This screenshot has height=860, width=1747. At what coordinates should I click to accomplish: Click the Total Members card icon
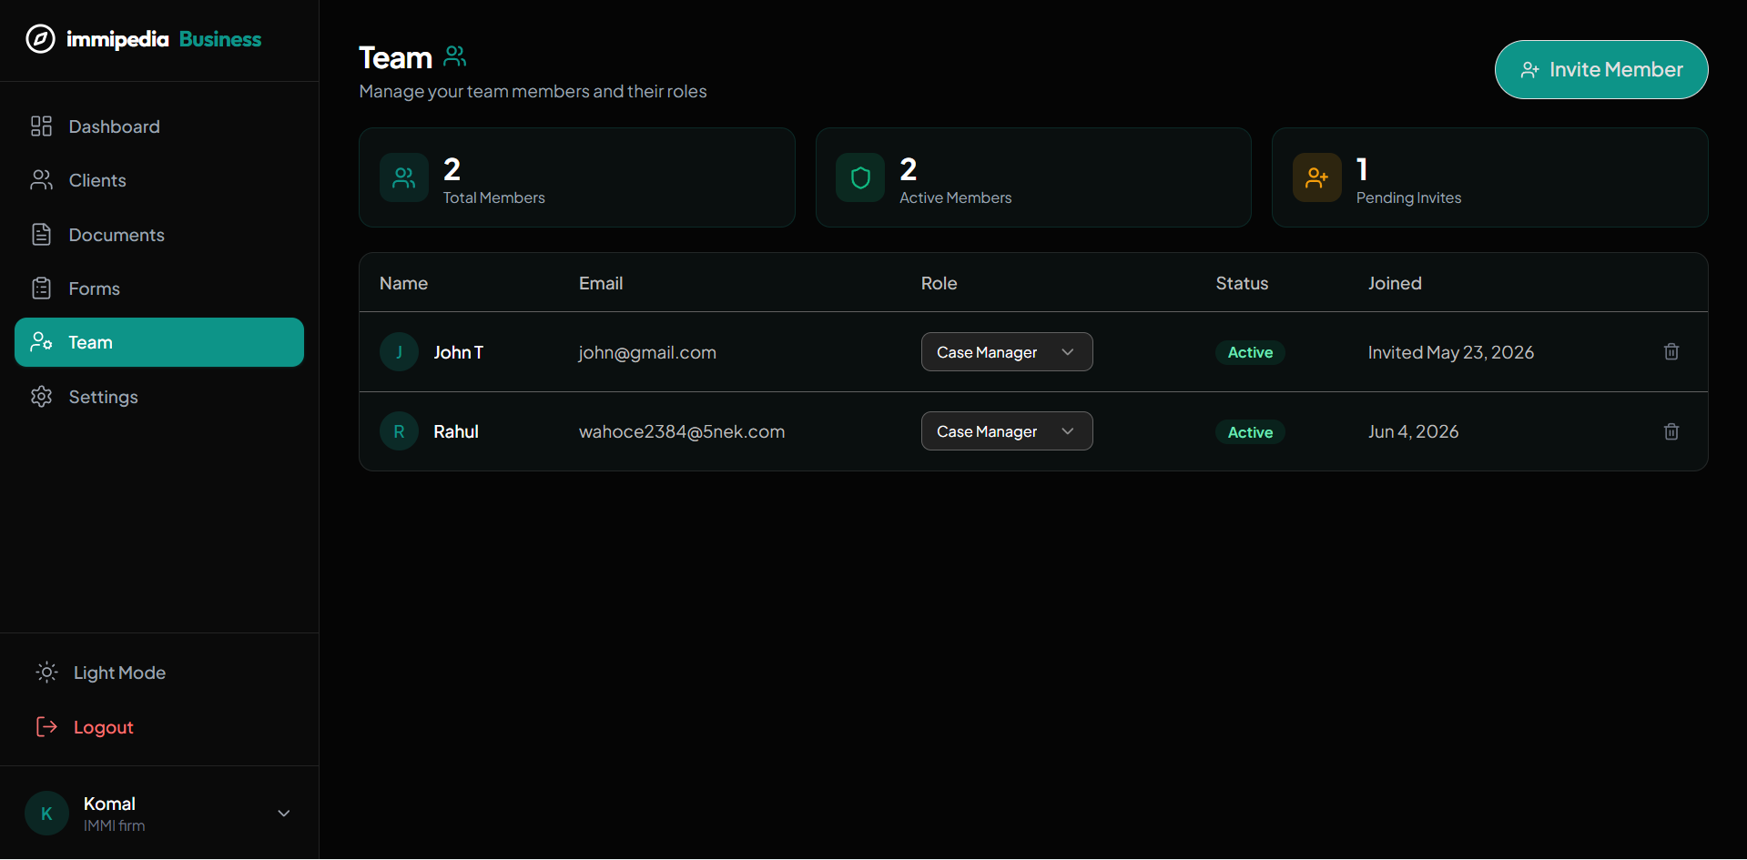tap(404, 177)
